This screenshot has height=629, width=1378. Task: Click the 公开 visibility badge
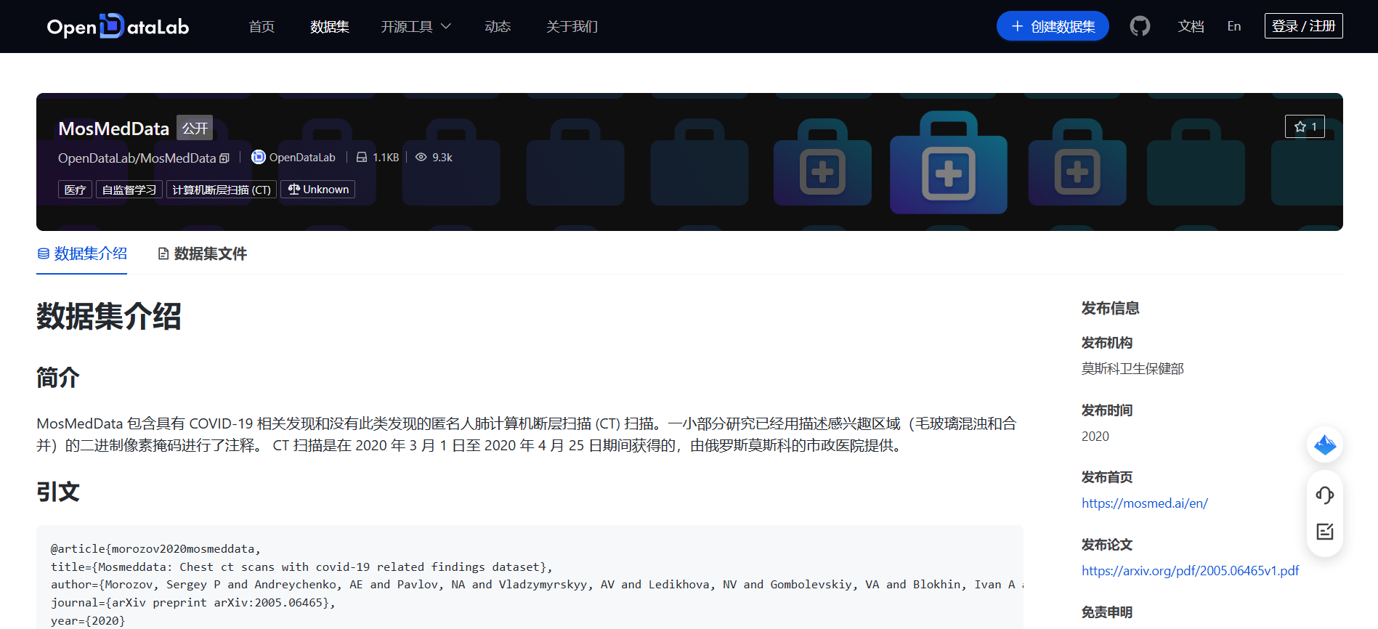(195, 129)
